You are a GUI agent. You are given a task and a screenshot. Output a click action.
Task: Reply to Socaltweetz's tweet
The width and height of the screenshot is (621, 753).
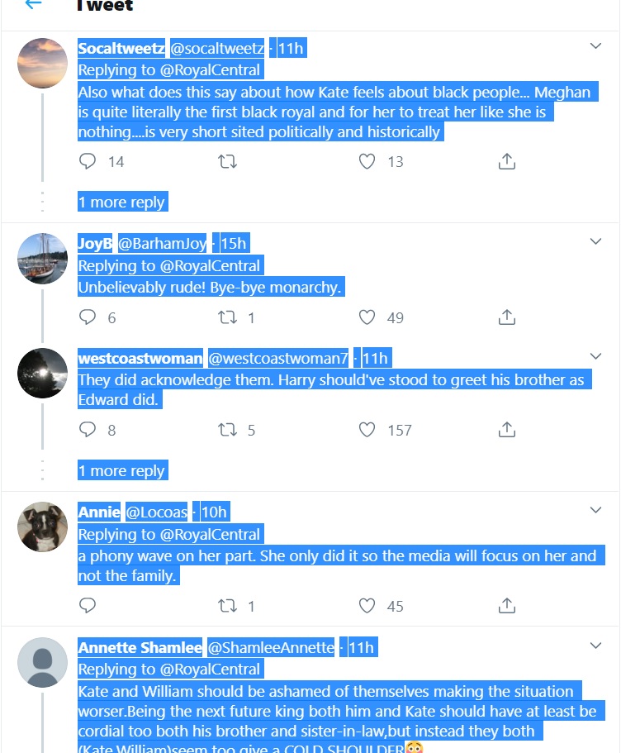click(x=88, y=162)
